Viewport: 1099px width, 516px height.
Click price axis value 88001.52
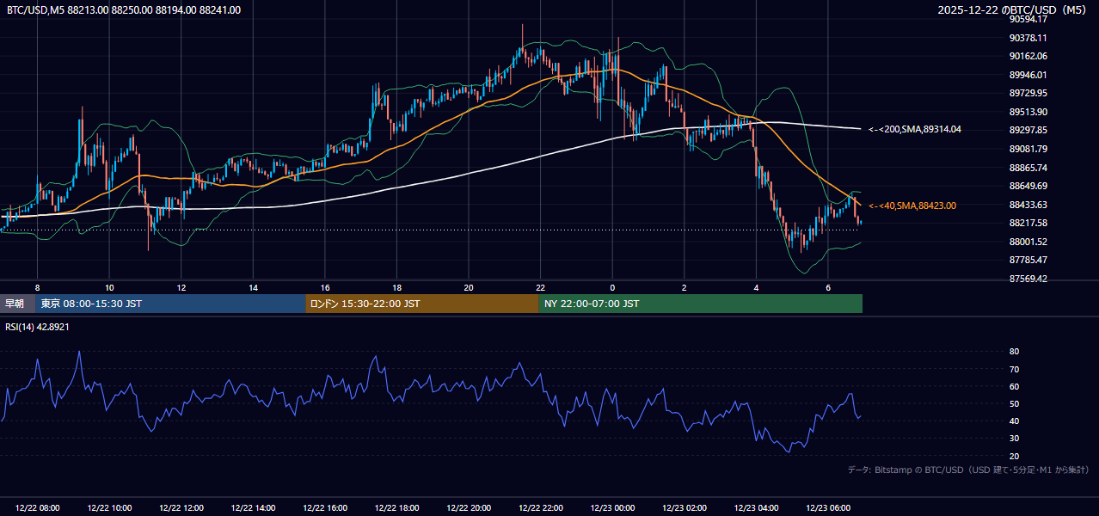tap(1028, 242)
